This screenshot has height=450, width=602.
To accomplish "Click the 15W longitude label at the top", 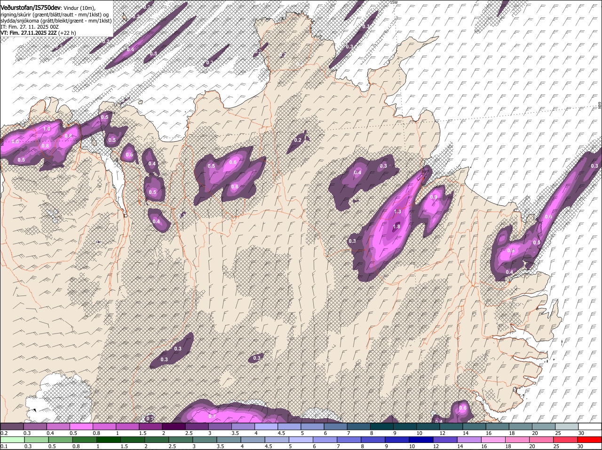I will (x=394, y=3).
